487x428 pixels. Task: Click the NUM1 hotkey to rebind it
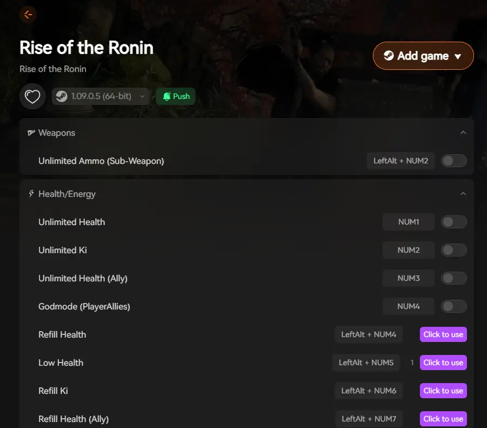click(408, 222)
